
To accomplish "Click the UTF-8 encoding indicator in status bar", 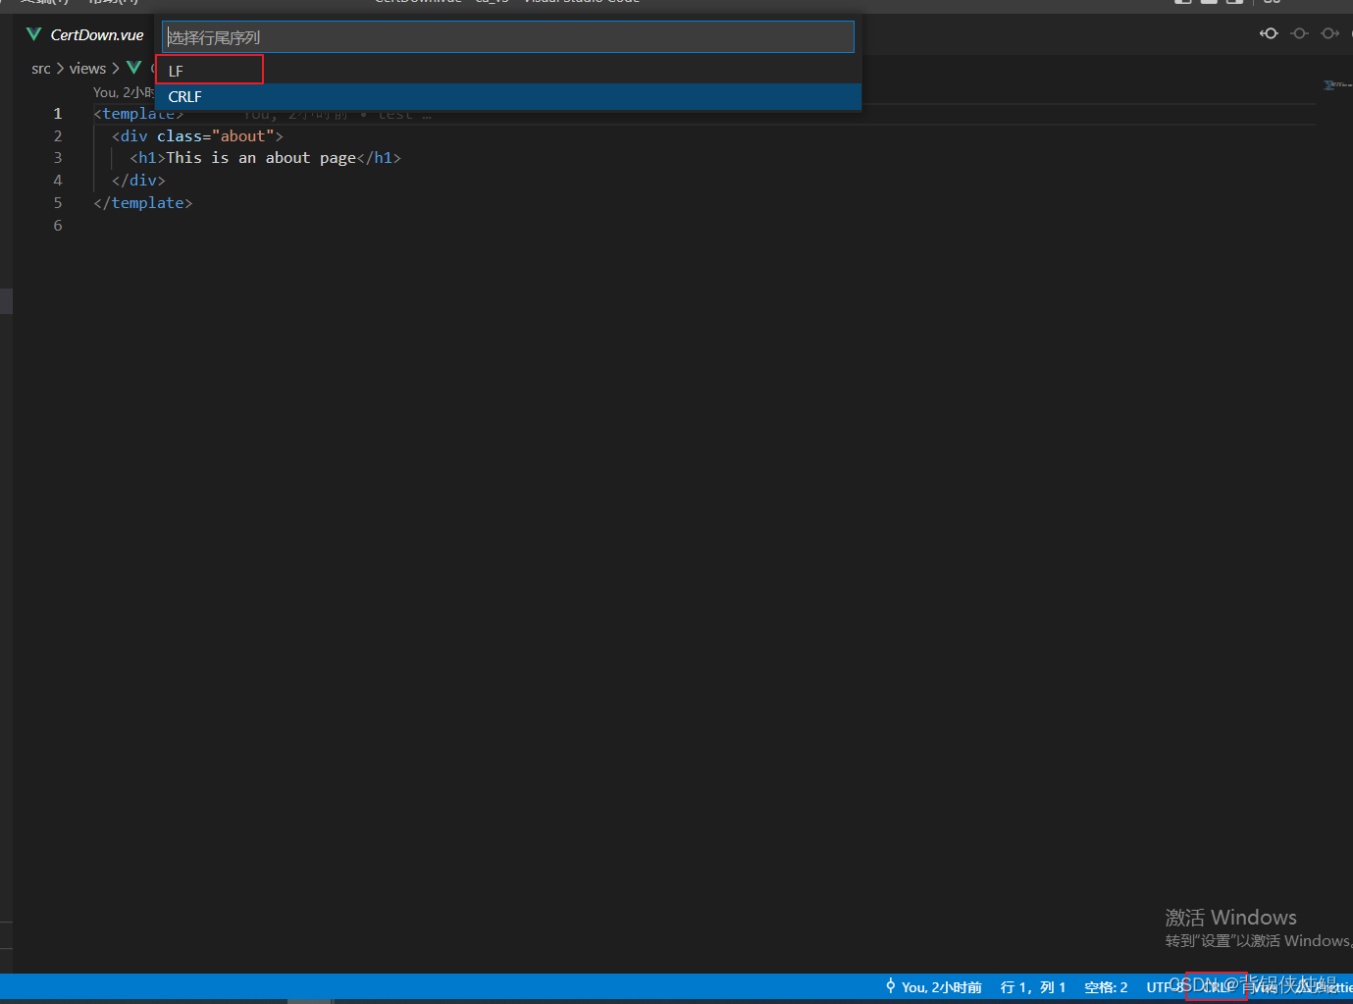I will coord(1165,986).
